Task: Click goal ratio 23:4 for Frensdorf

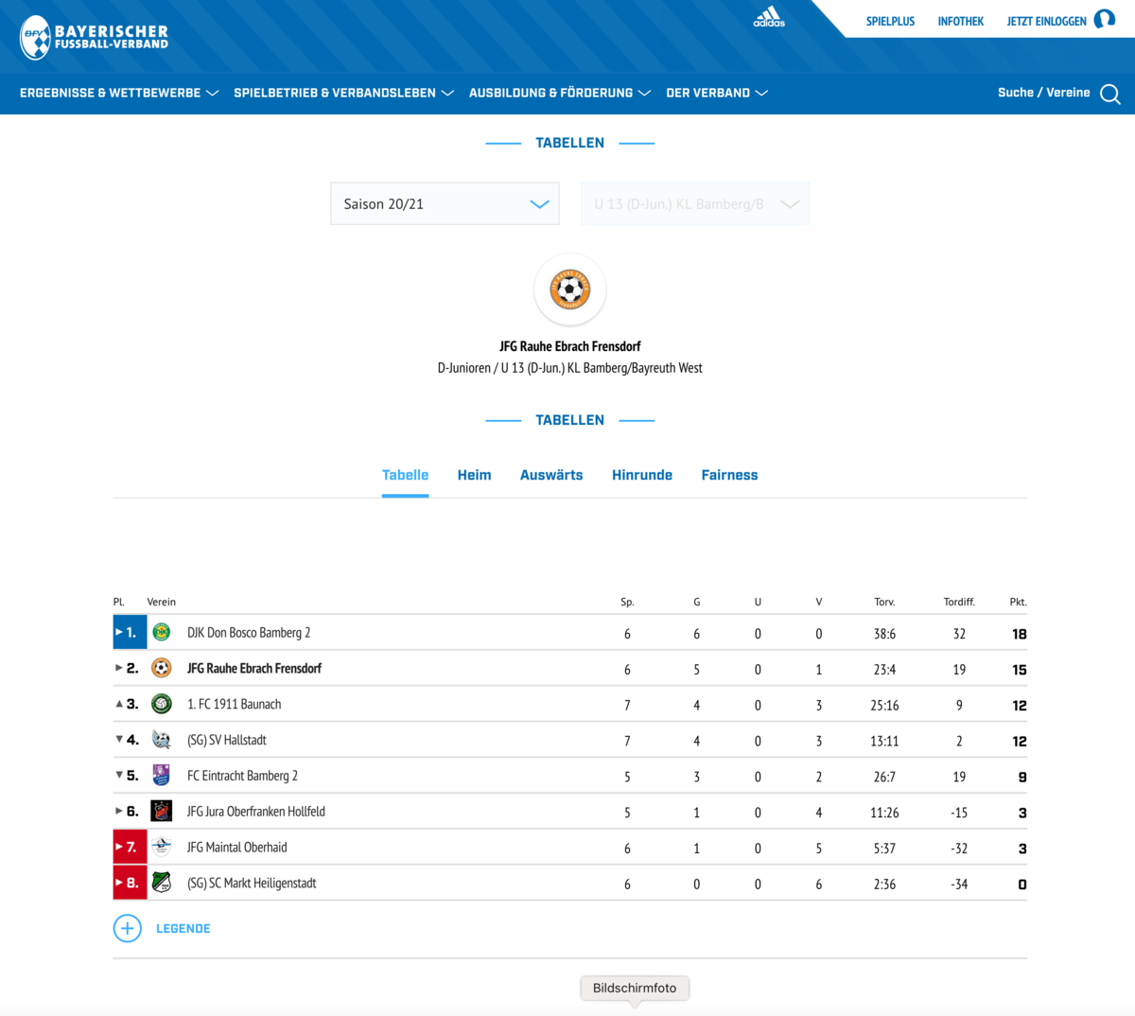Action: (x=884, y=670)
